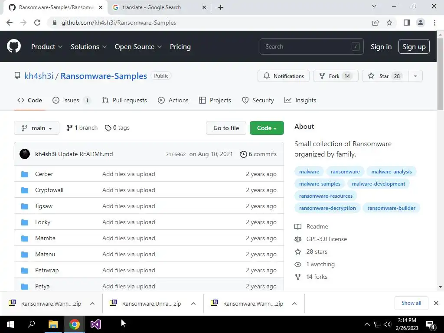Click the GitHub Octocat logo
This screenshot has height=333, width=444.
(14, 46)
